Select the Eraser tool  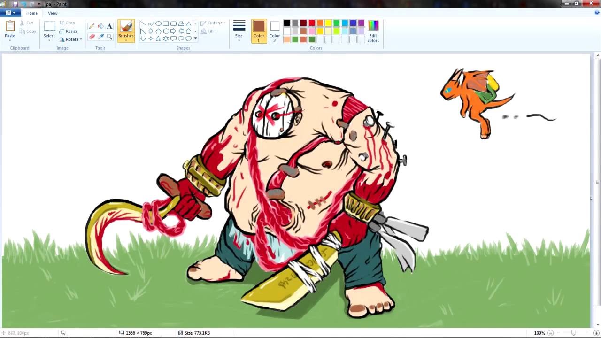(92, 36)
